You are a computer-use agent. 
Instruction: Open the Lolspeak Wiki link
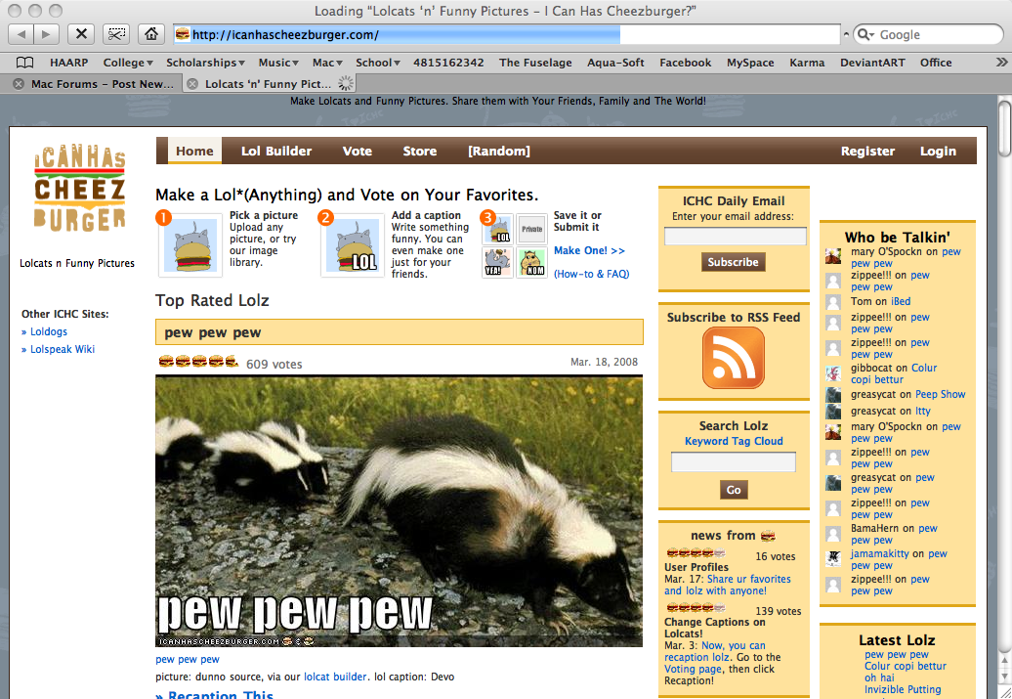pyautogui.click(x=62, y=349)
